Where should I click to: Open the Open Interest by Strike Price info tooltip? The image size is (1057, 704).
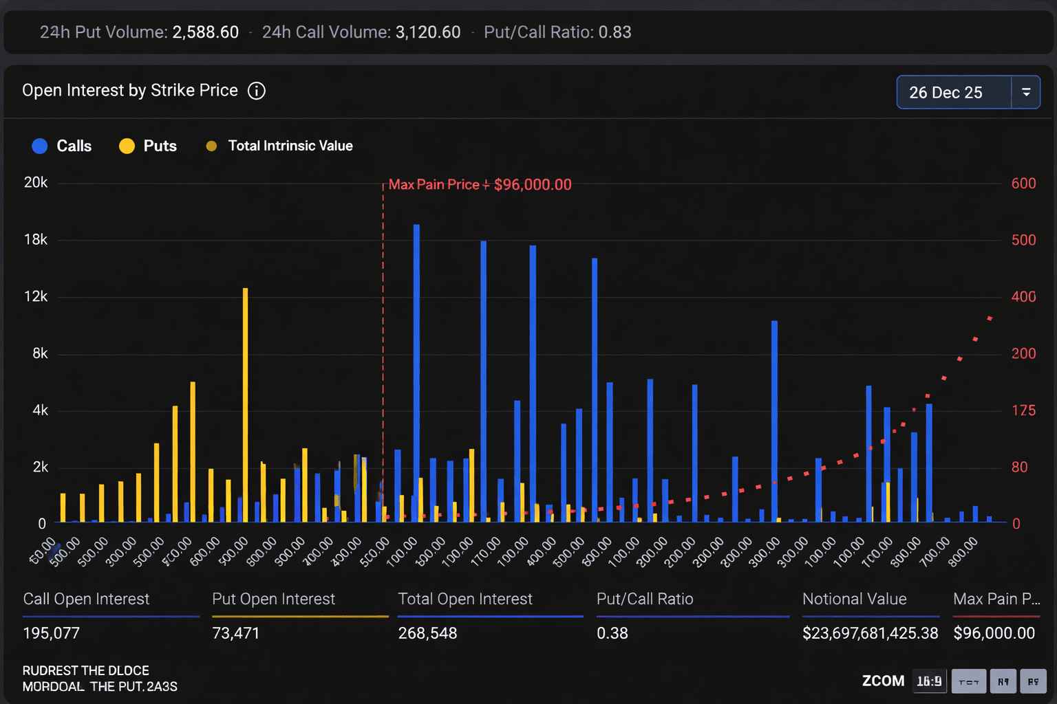(x=255, y=90)
